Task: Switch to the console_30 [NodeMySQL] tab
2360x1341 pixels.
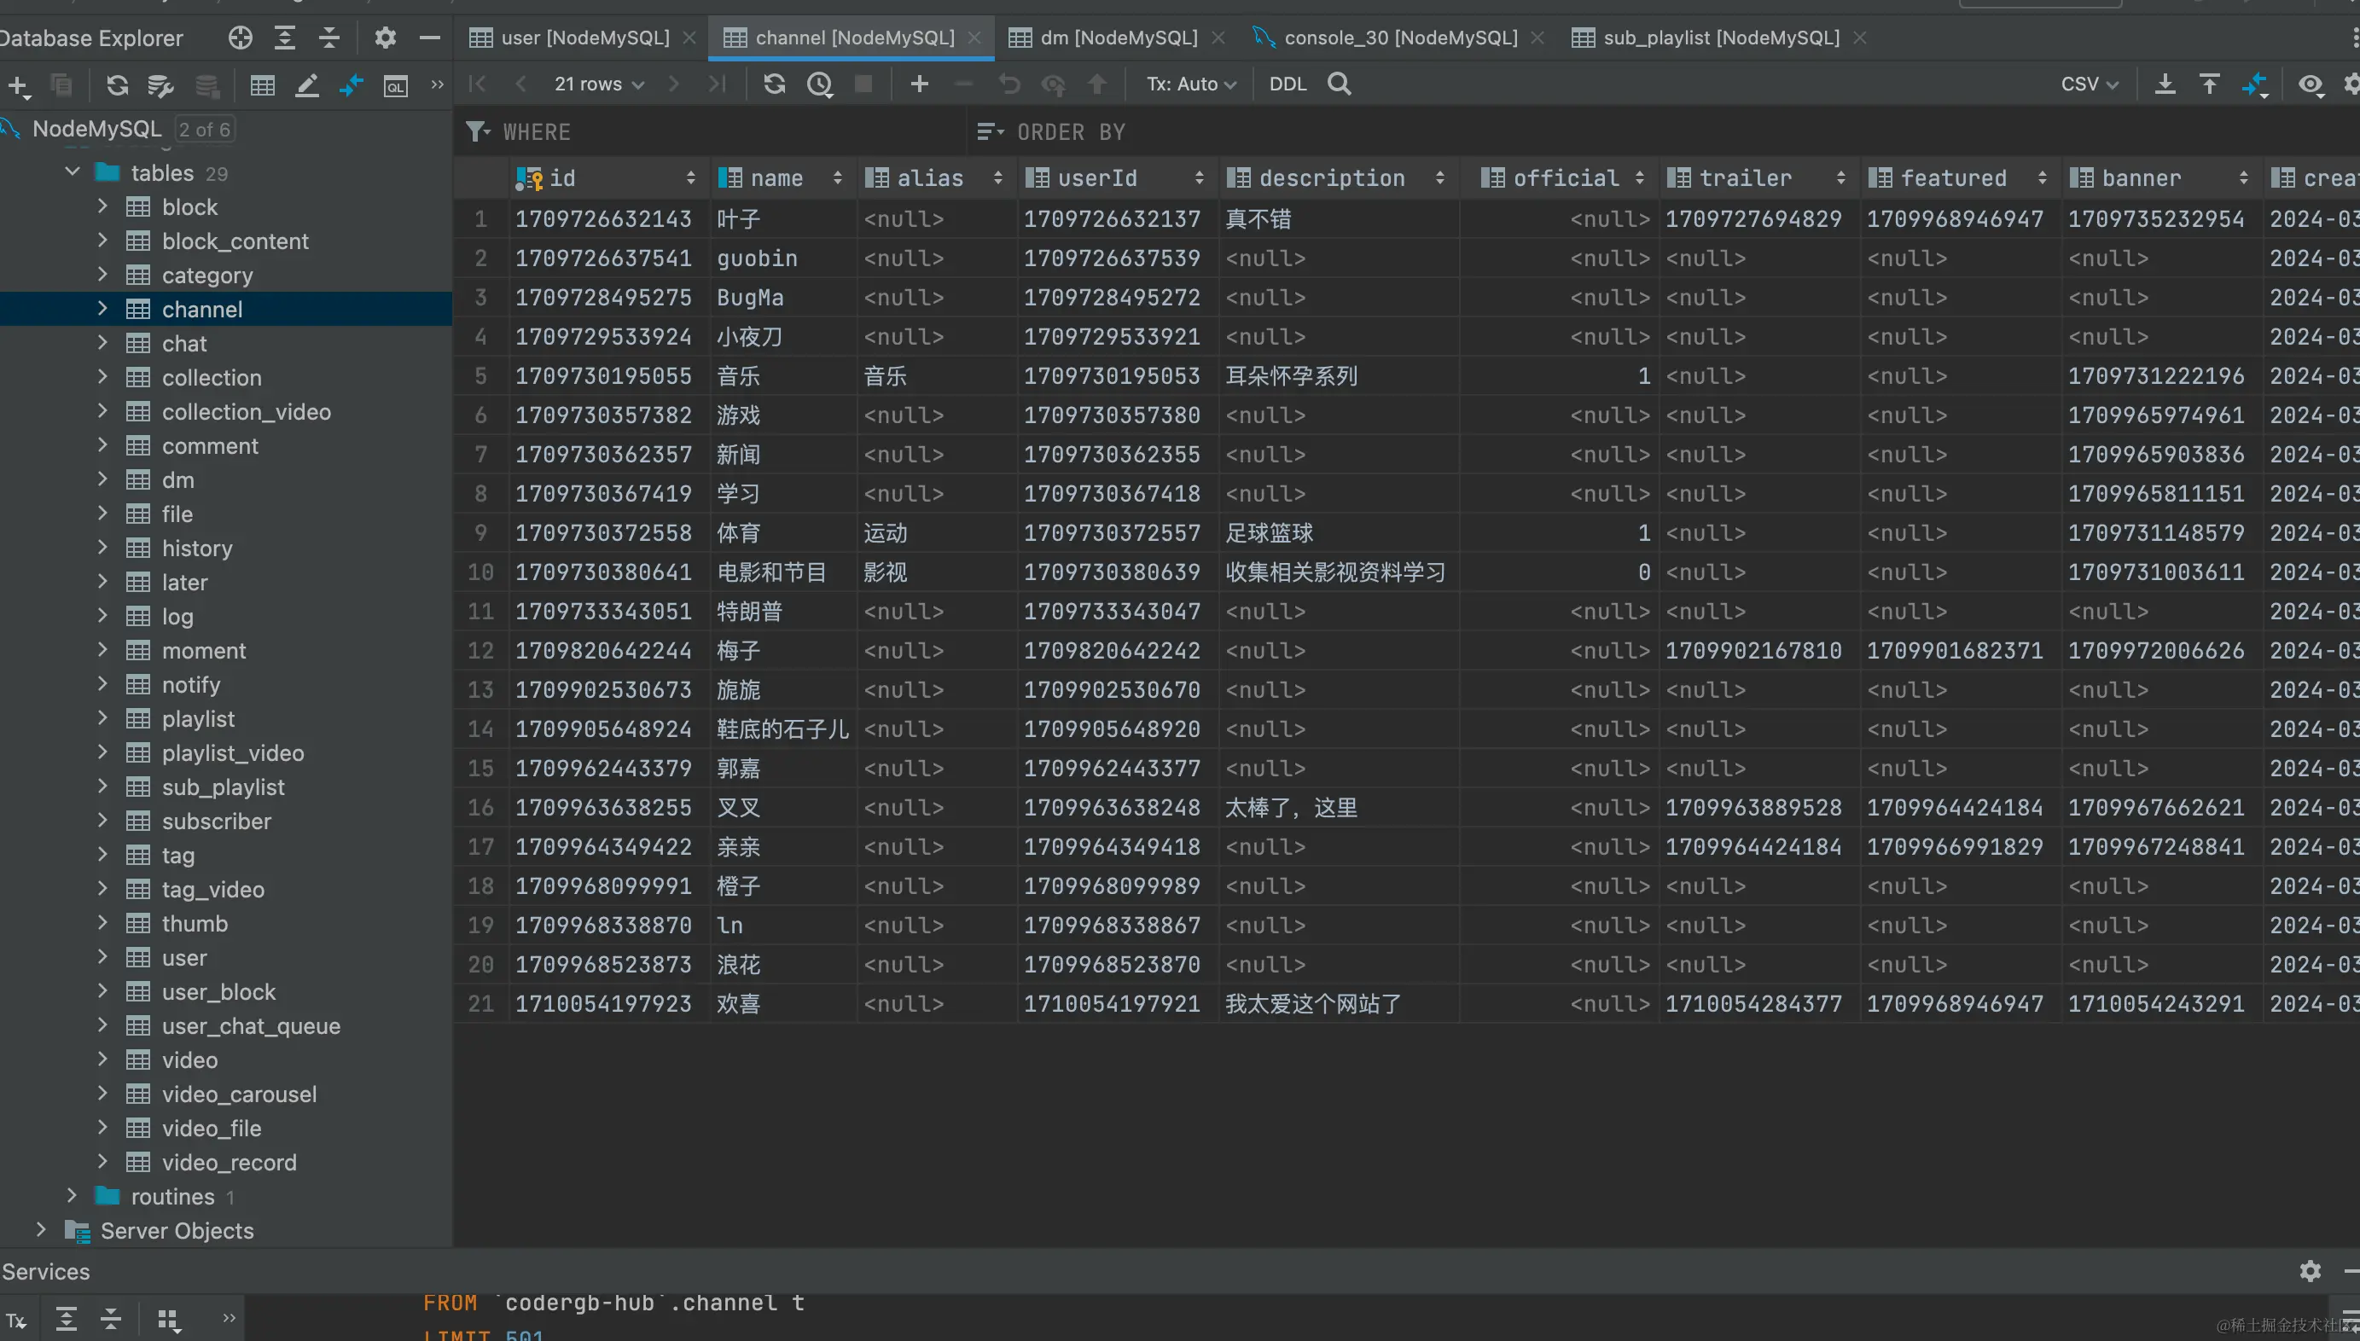Action: (1399, 38)
